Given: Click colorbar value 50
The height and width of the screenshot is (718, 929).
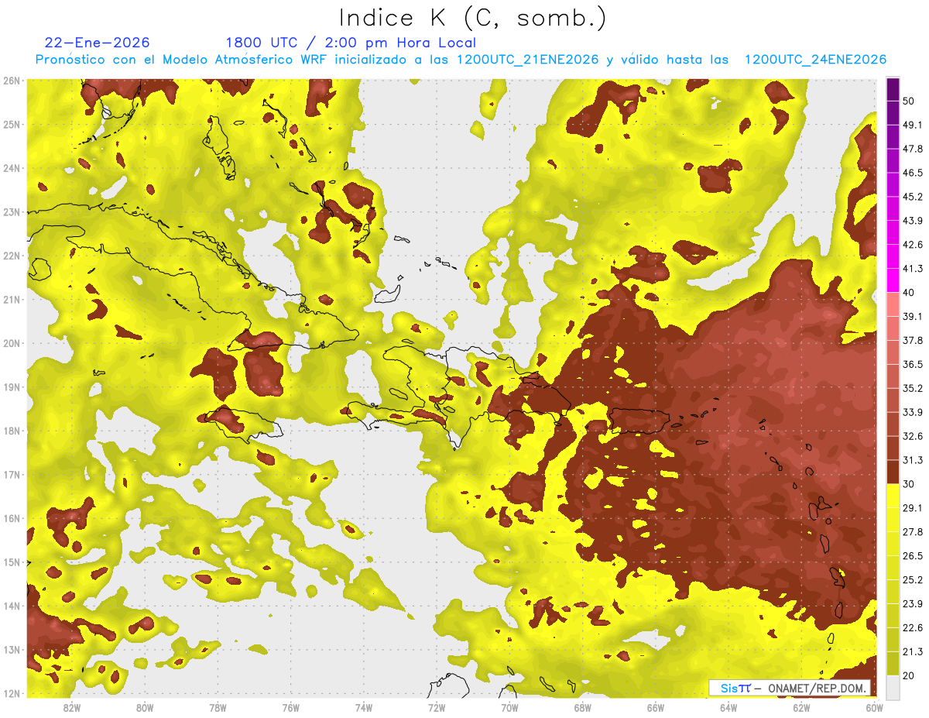Looking at the screenshot, I should [x=910, y=101].
